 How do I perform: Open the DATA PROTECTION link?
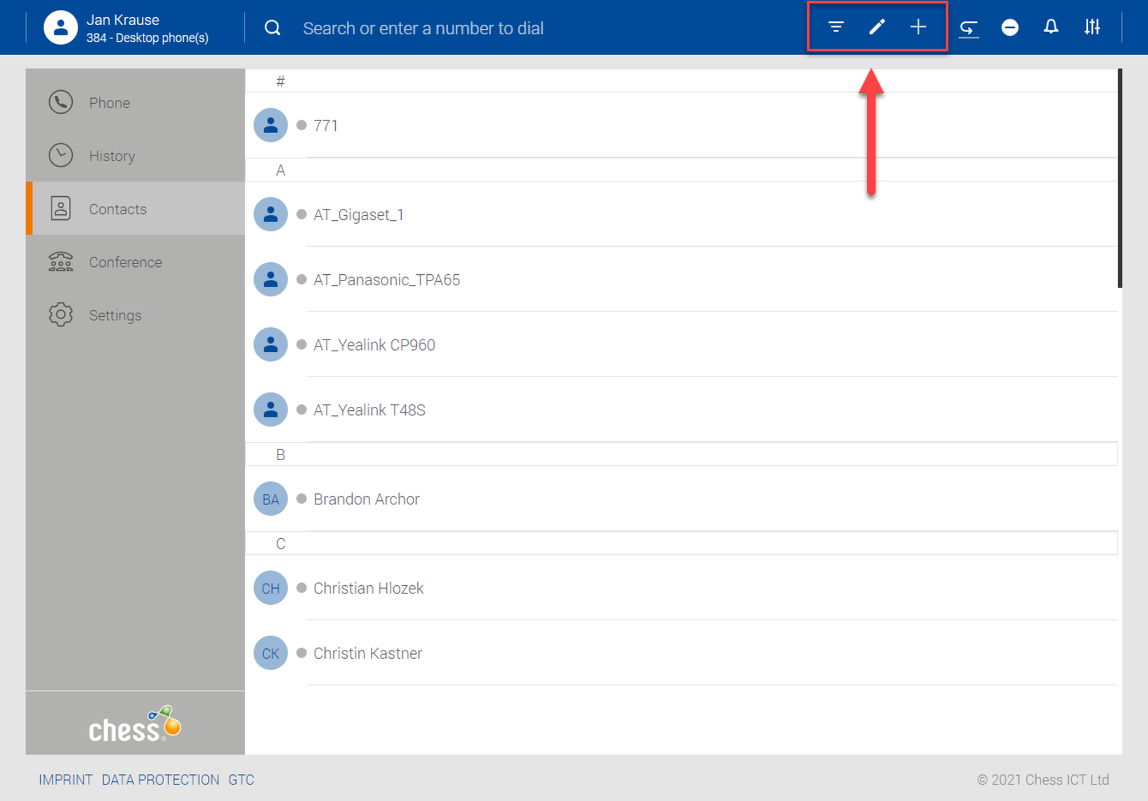pyautogui.click(x=160, y=780)
